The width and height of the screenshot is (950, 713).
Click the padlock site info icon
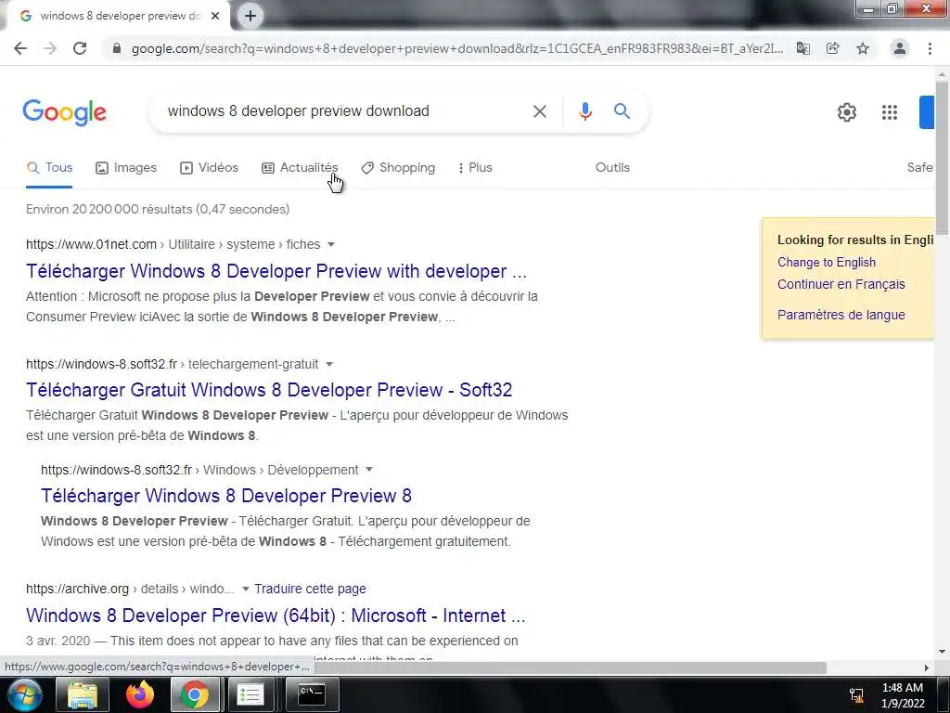117,48
